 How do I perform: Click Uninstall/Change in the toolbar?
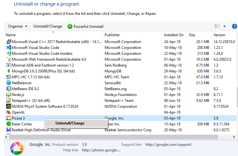click(x=48, y=26)
